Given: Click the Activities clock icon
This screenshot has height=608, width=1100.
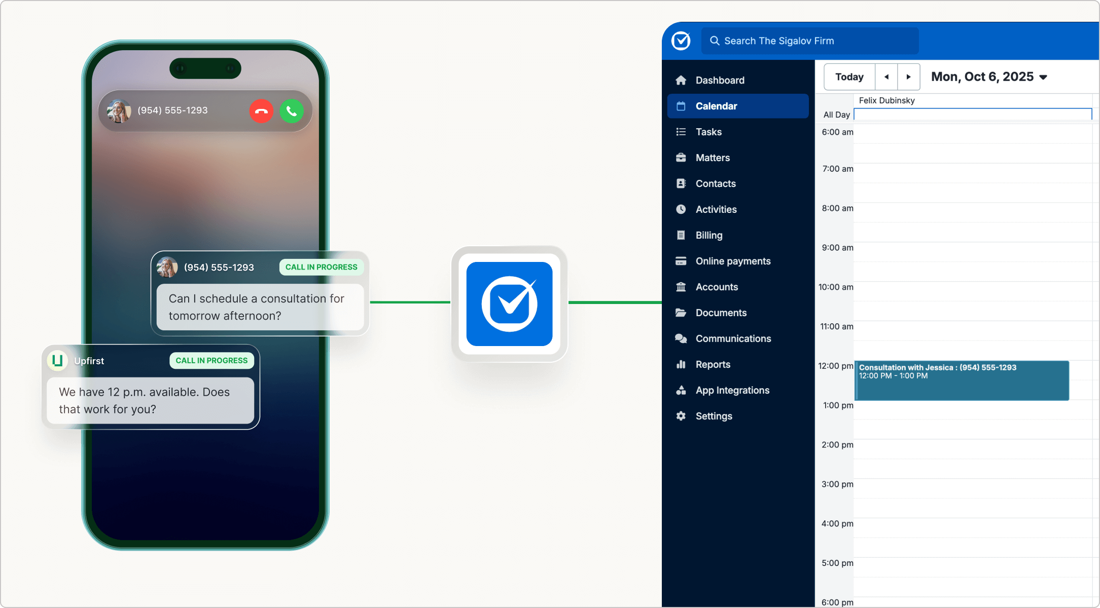Looking at the screenshot, I should pos(681,209).
